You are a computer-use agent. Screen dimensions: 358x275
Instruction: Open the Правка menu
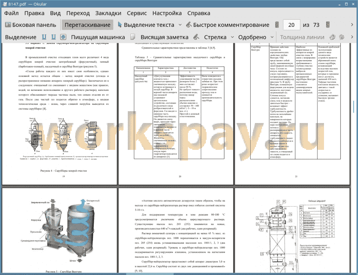(x=34, y=13)
